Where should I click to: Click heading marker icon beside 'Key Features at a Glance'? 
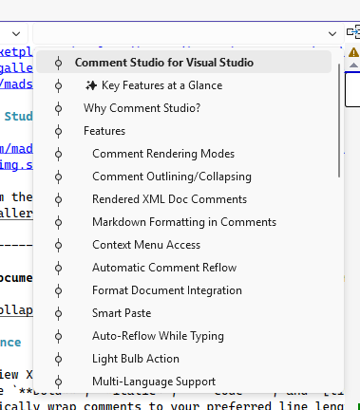pyautogui.click(x=58, y=85)
